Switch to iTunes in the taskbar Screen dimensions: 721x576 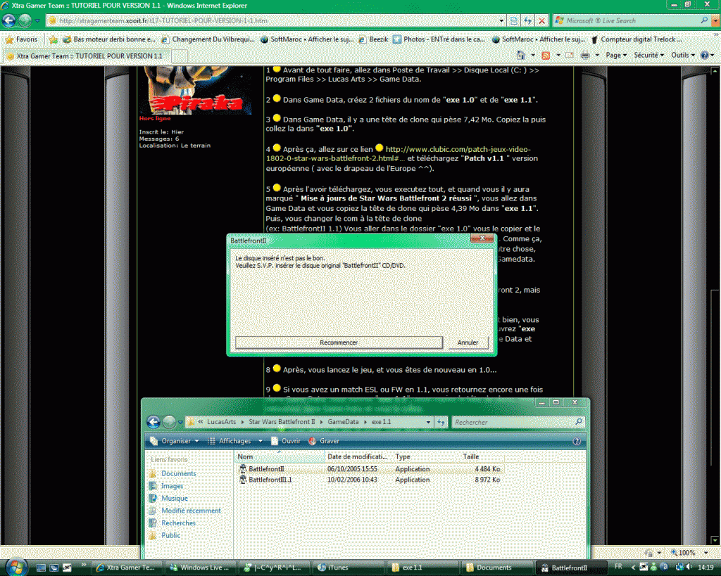tap(348, 568)
